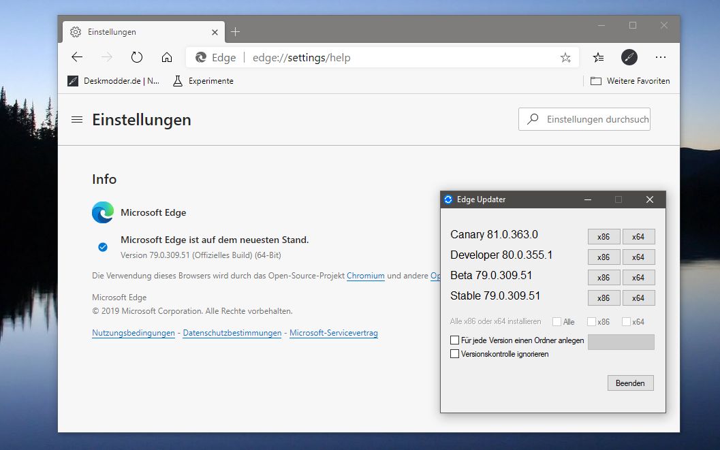
Task: Click the 'Developer 80.0.355.1' version text
Action: 501,255
